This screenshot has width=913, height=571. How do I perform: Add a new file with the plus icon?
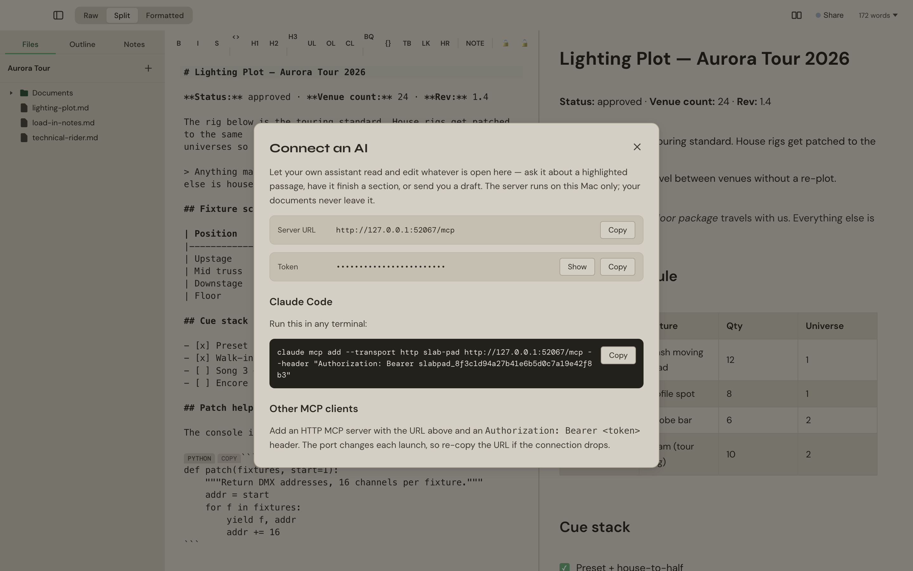[148, 68]
